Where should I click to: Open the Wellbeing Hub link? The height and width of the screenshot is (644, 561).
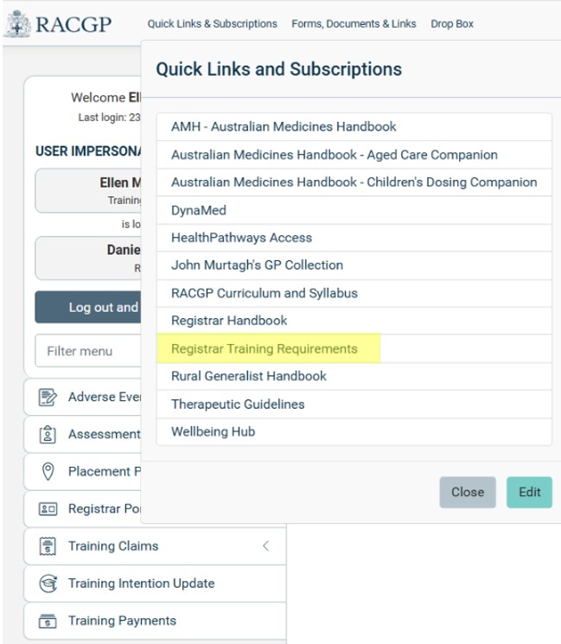213,431
